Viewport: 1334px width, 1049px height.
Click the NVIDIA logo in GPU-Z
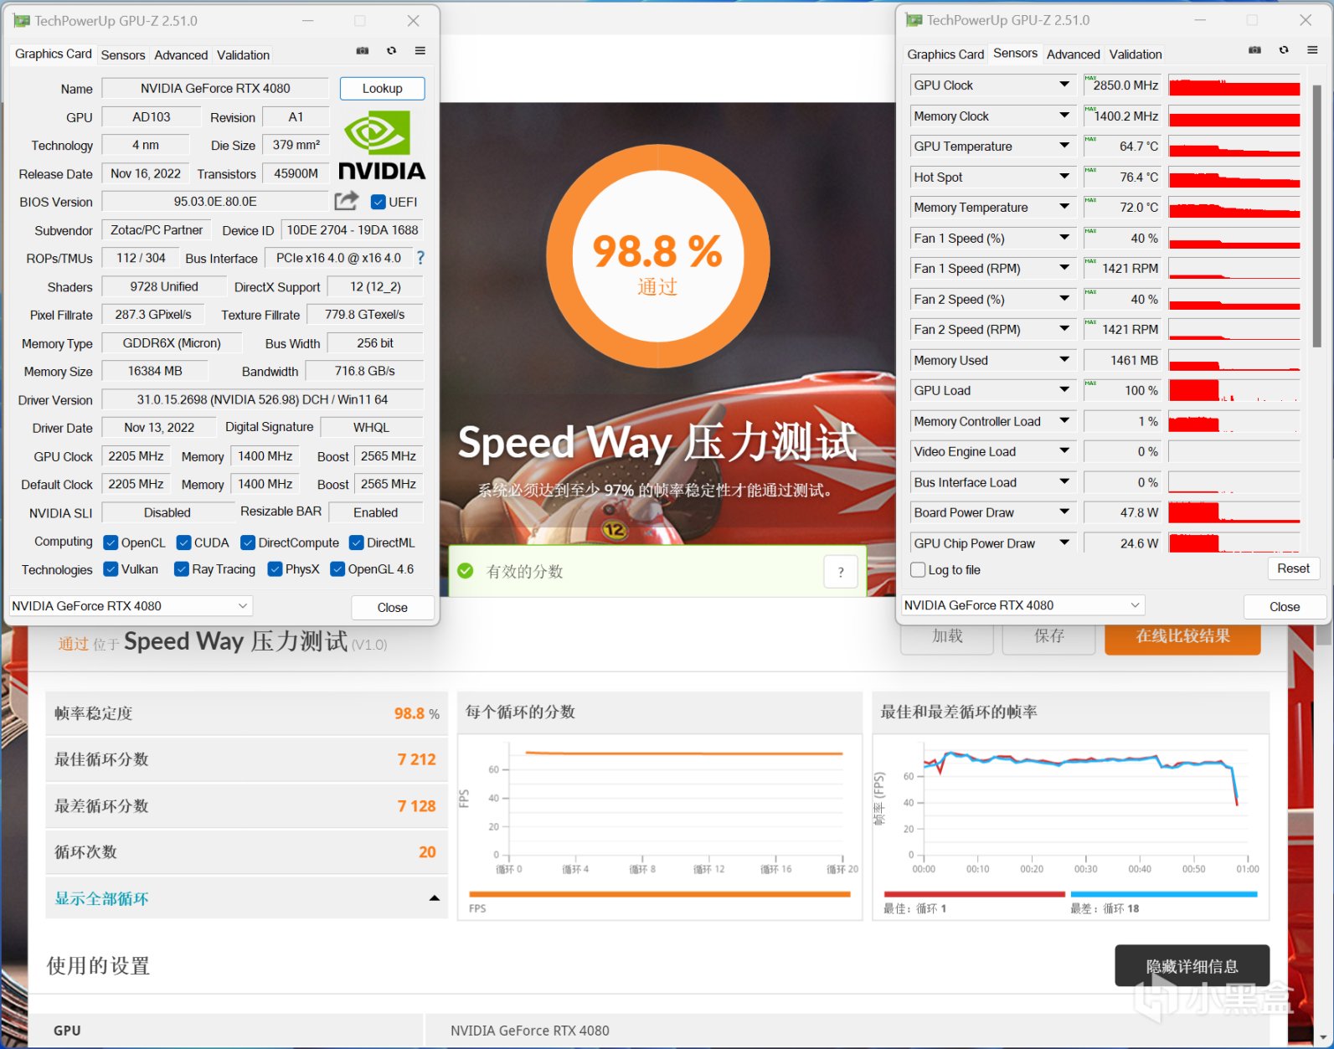[382, 145]
